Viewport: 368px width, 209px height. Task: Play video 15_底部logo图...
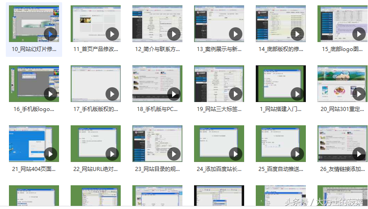tap(359, 34)
